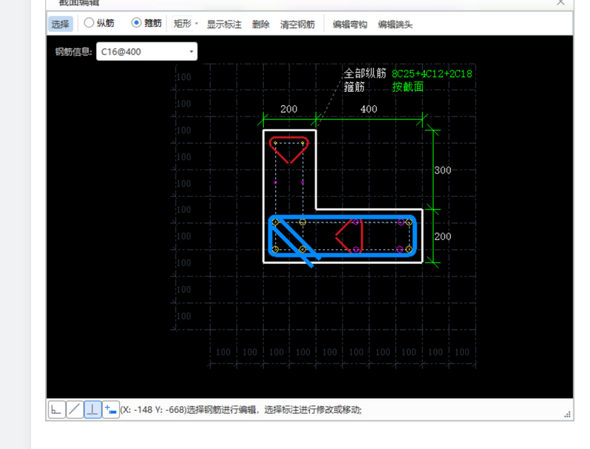Screen dimensions: 590x449
Task: Click the white 箍筋 annotation label in canvas
Action: [x=354, y=87]
